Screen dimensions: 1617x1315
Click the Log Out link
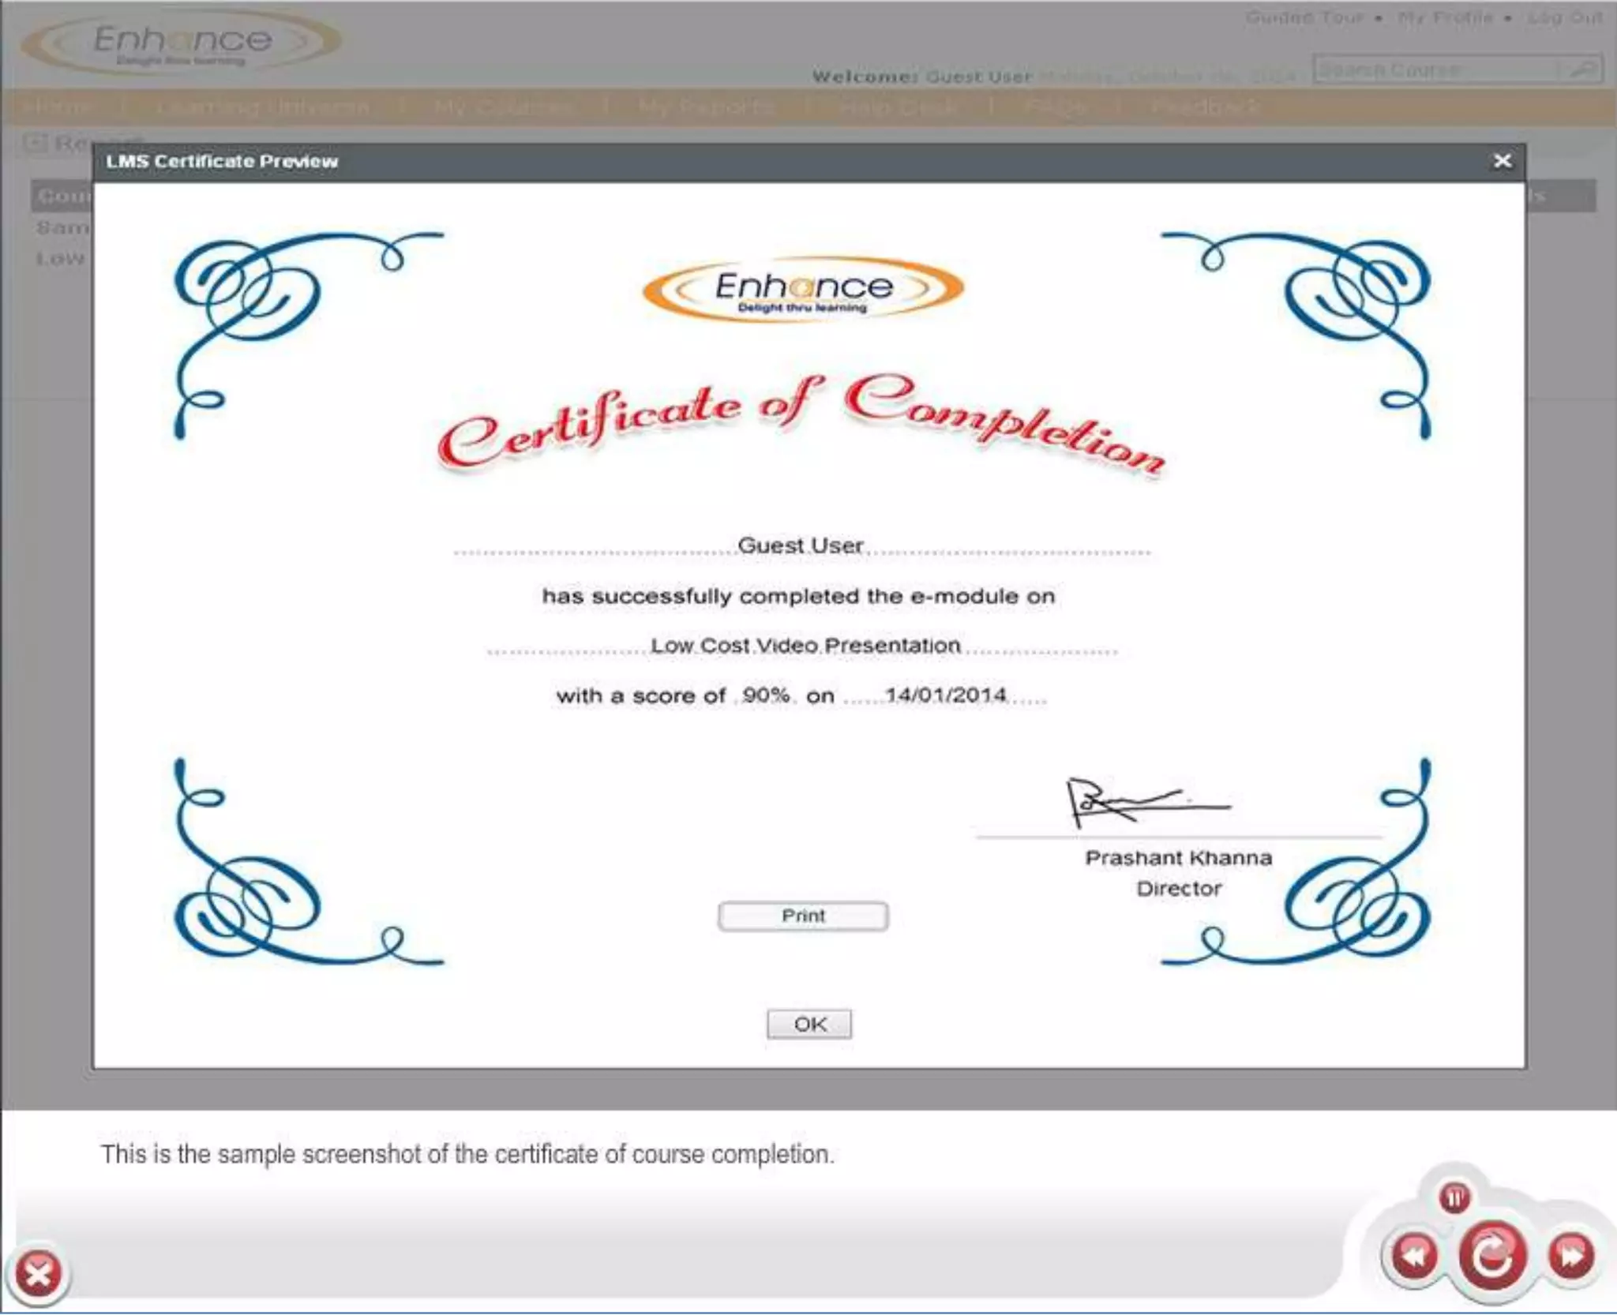[x=1564, y=17]
